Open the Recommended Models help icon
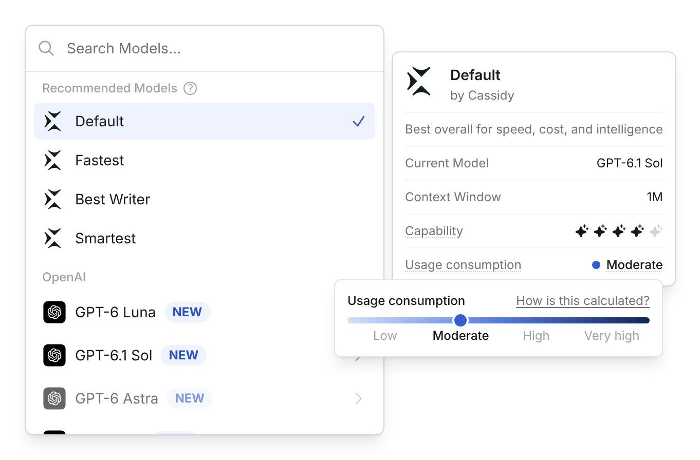 [190, 88]
